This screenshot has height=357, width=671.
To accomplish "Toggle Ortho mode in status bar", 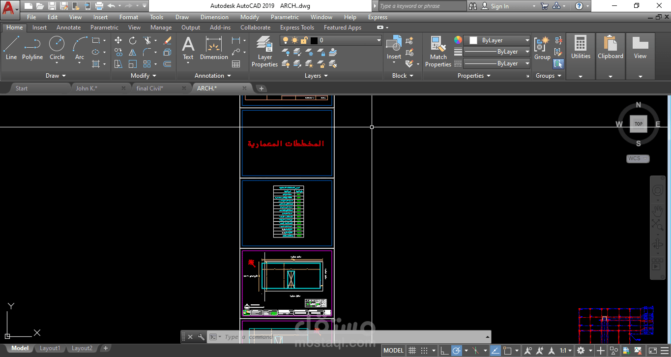I will pyautogui.click(x=444, y=351).
